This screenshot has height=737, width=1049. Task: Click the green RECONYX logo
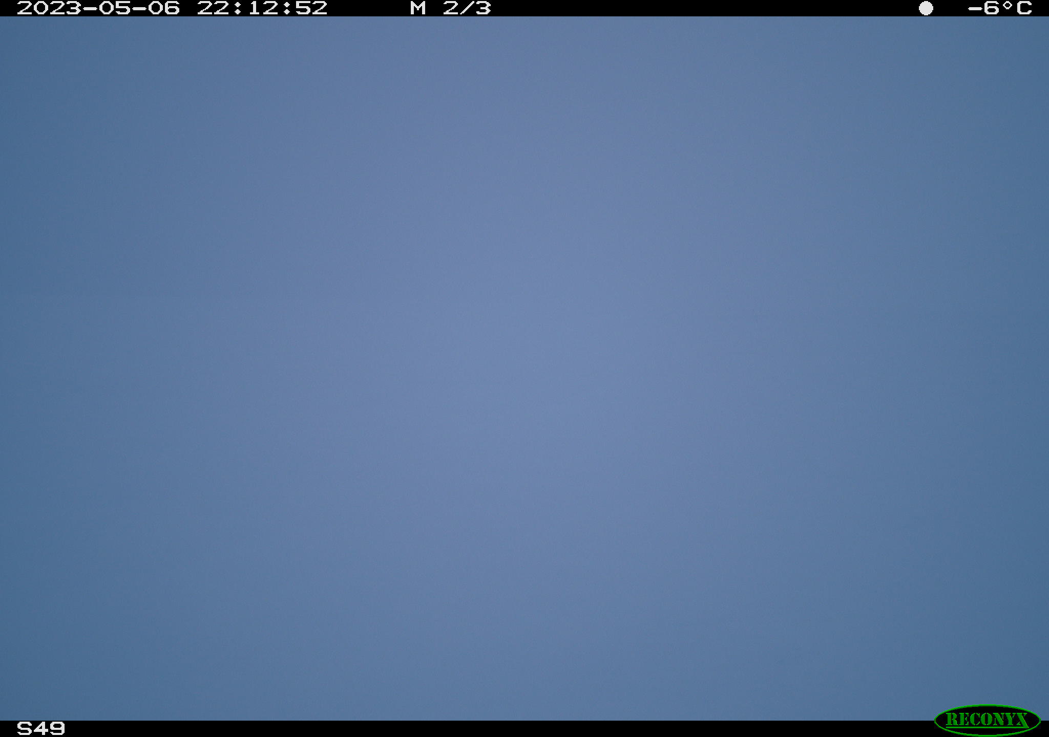tap(987, 720)
